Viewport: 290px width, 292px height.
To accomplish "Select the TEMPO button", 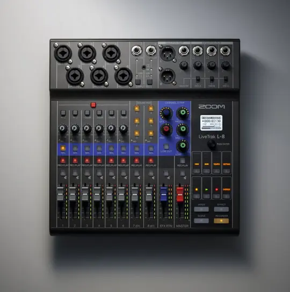I will click(216, 163).
